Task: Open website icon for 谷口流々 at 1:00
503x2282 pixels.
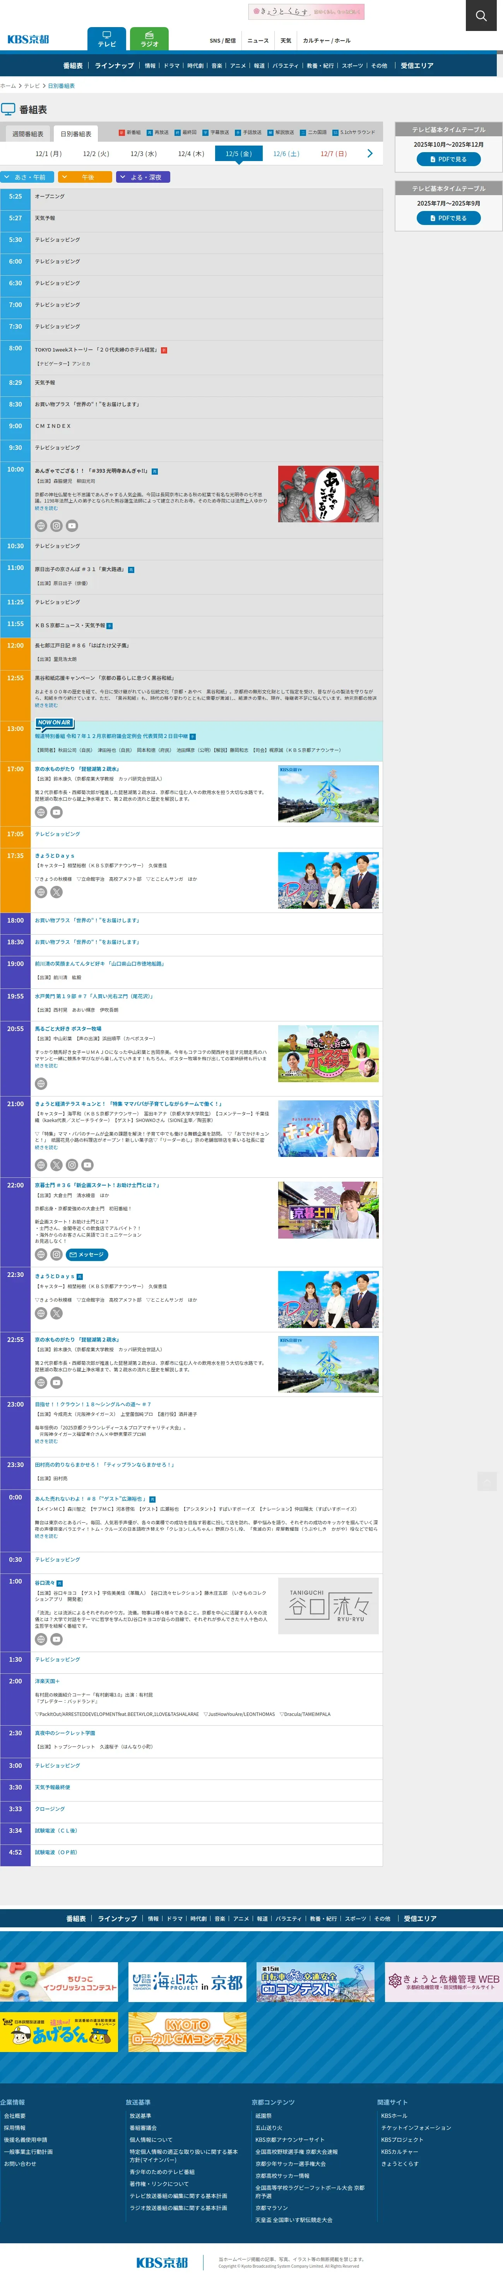Action: [41, 1639]
